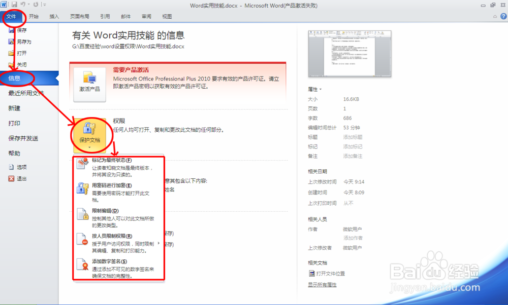This screenshot has width=508, height=305.
Task: Open Word 选项 from backstage menu
Action: point(18,167)
